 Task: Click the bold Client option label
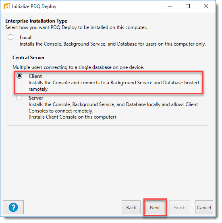(x=35, y=76)
